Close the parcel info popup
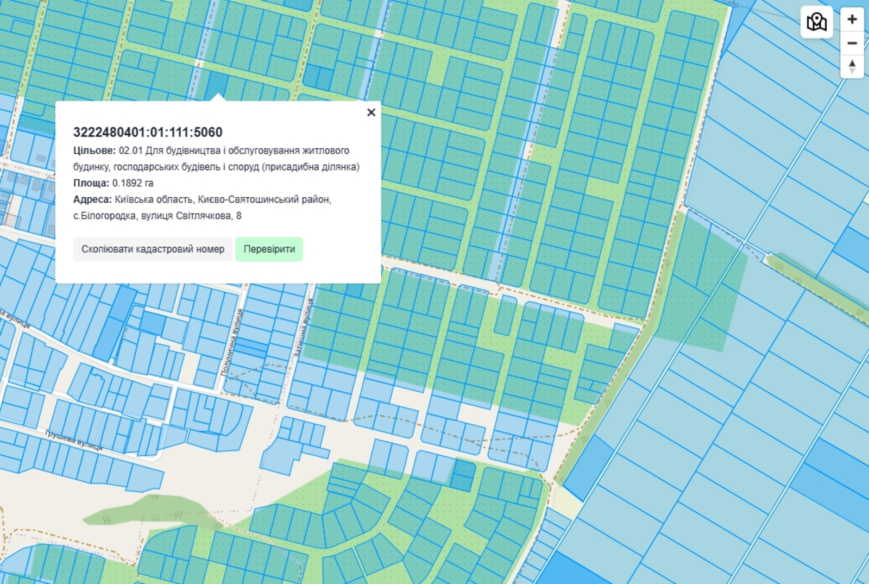The image size is (869, 584). 371,112
